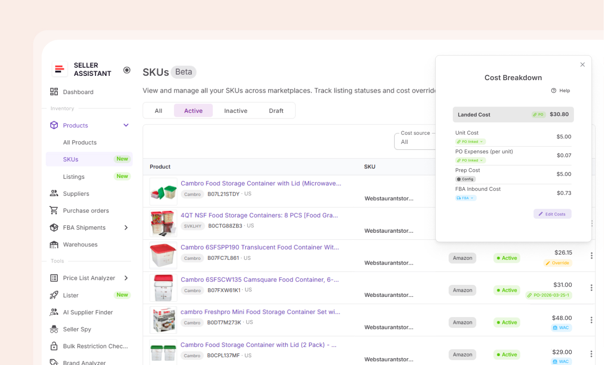604x365 pixels.
Task: Open the Warehouses icon
Action: (x=53, y=244)
